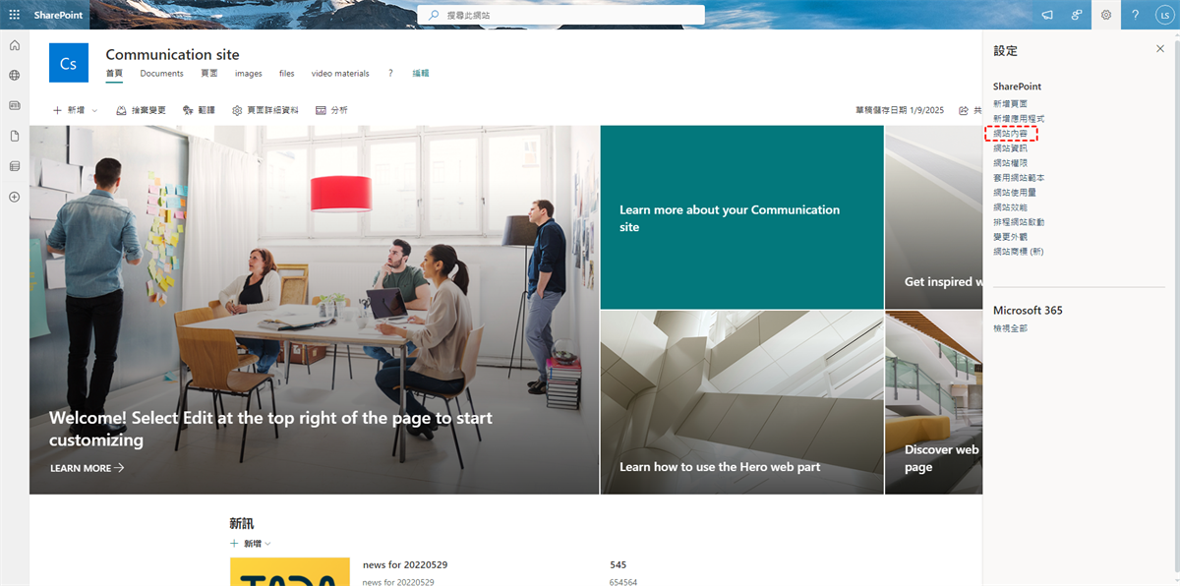Open the My news icon in left rail
The width and height of the screenshot is (1180, 586).
tap(14, 105)
